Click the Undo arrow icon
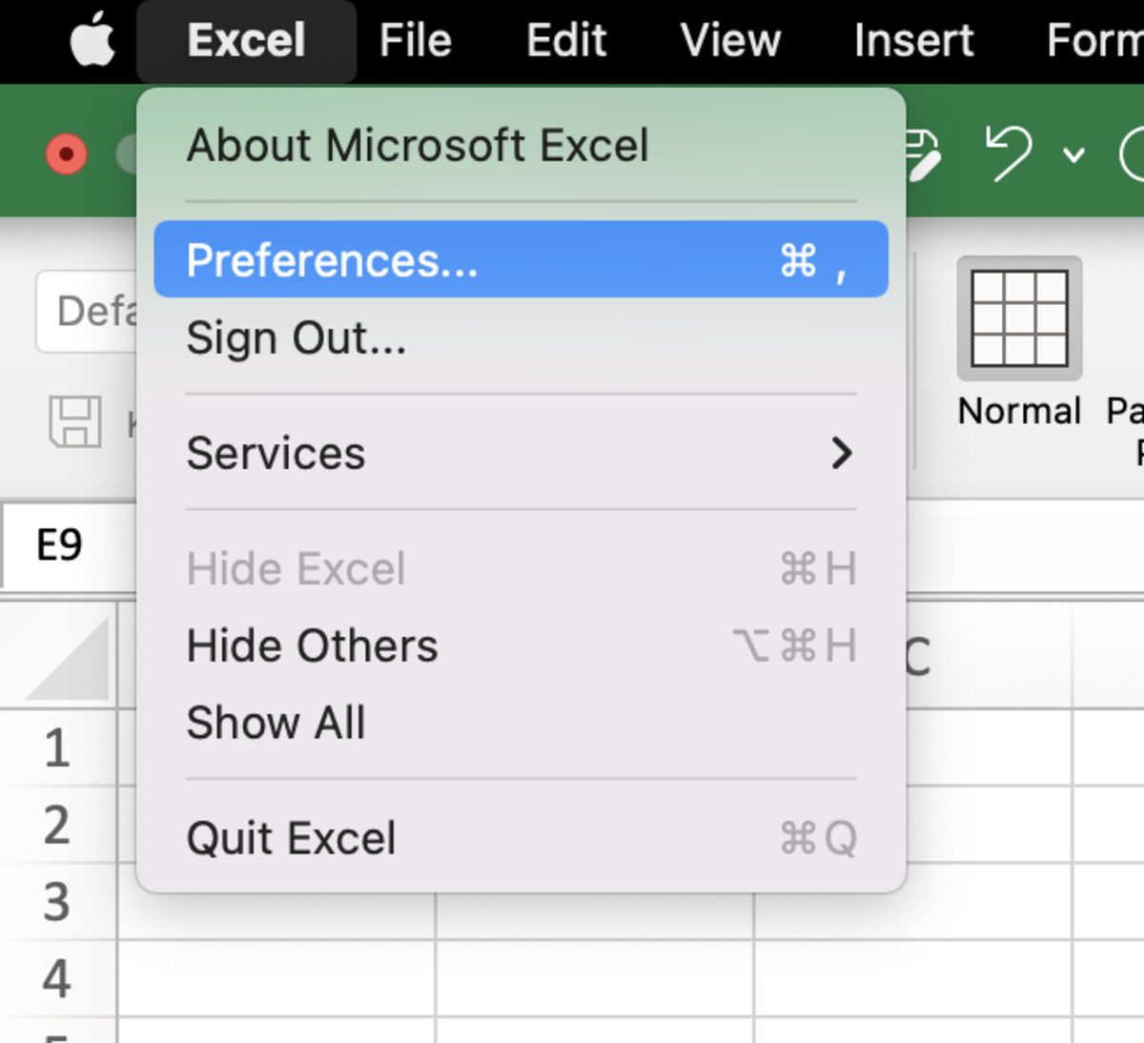This screenshot has height=1043, width=1144. 1011,153
